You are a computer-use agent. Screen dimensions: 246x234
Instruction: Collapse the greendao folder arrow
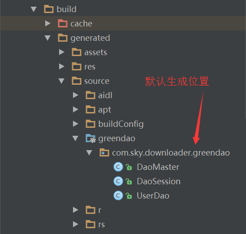coord(75,138)
